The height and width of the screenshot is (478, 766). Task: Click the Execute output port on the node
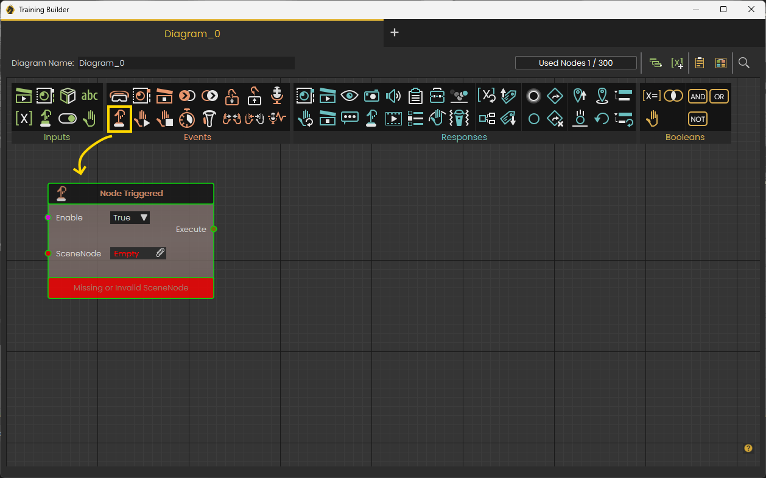(x=214, y=229)
